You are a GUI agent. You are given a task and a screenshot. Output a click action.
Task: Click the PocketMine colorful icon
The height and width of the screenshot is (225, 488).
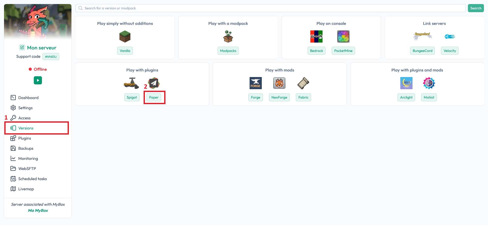point(343,36)
